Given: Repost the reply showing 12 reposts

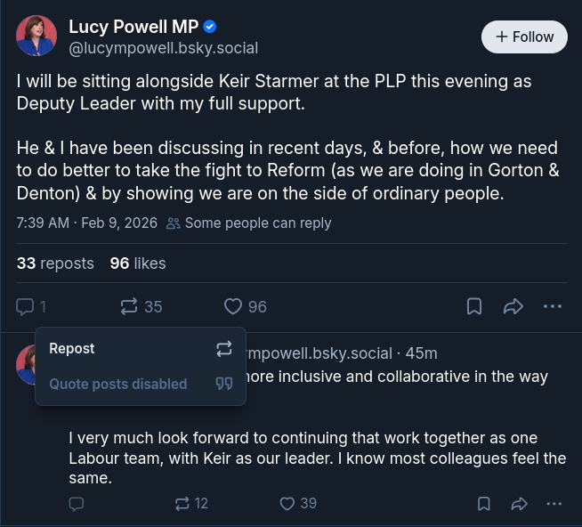Looking at the screenshot, I should (182, 504).
